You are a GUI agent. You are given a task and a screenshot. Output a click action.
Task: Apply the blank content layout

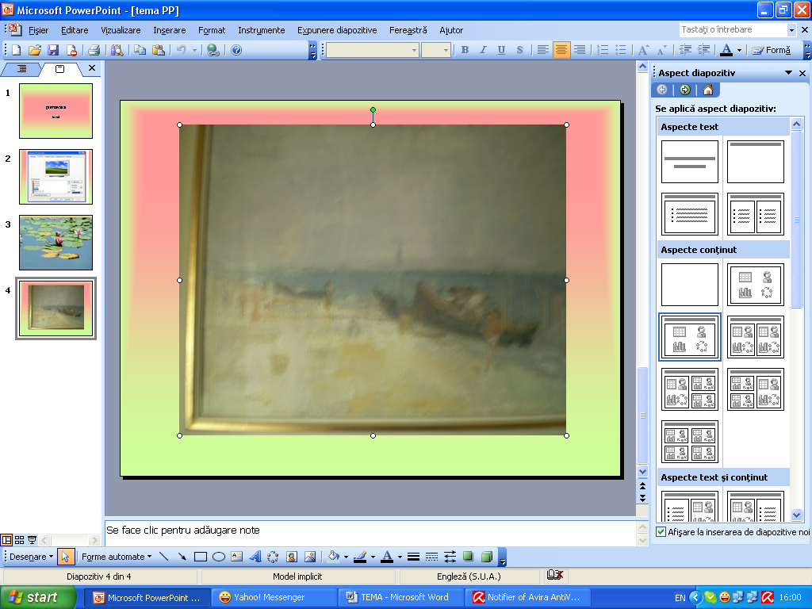click(689, 285)
